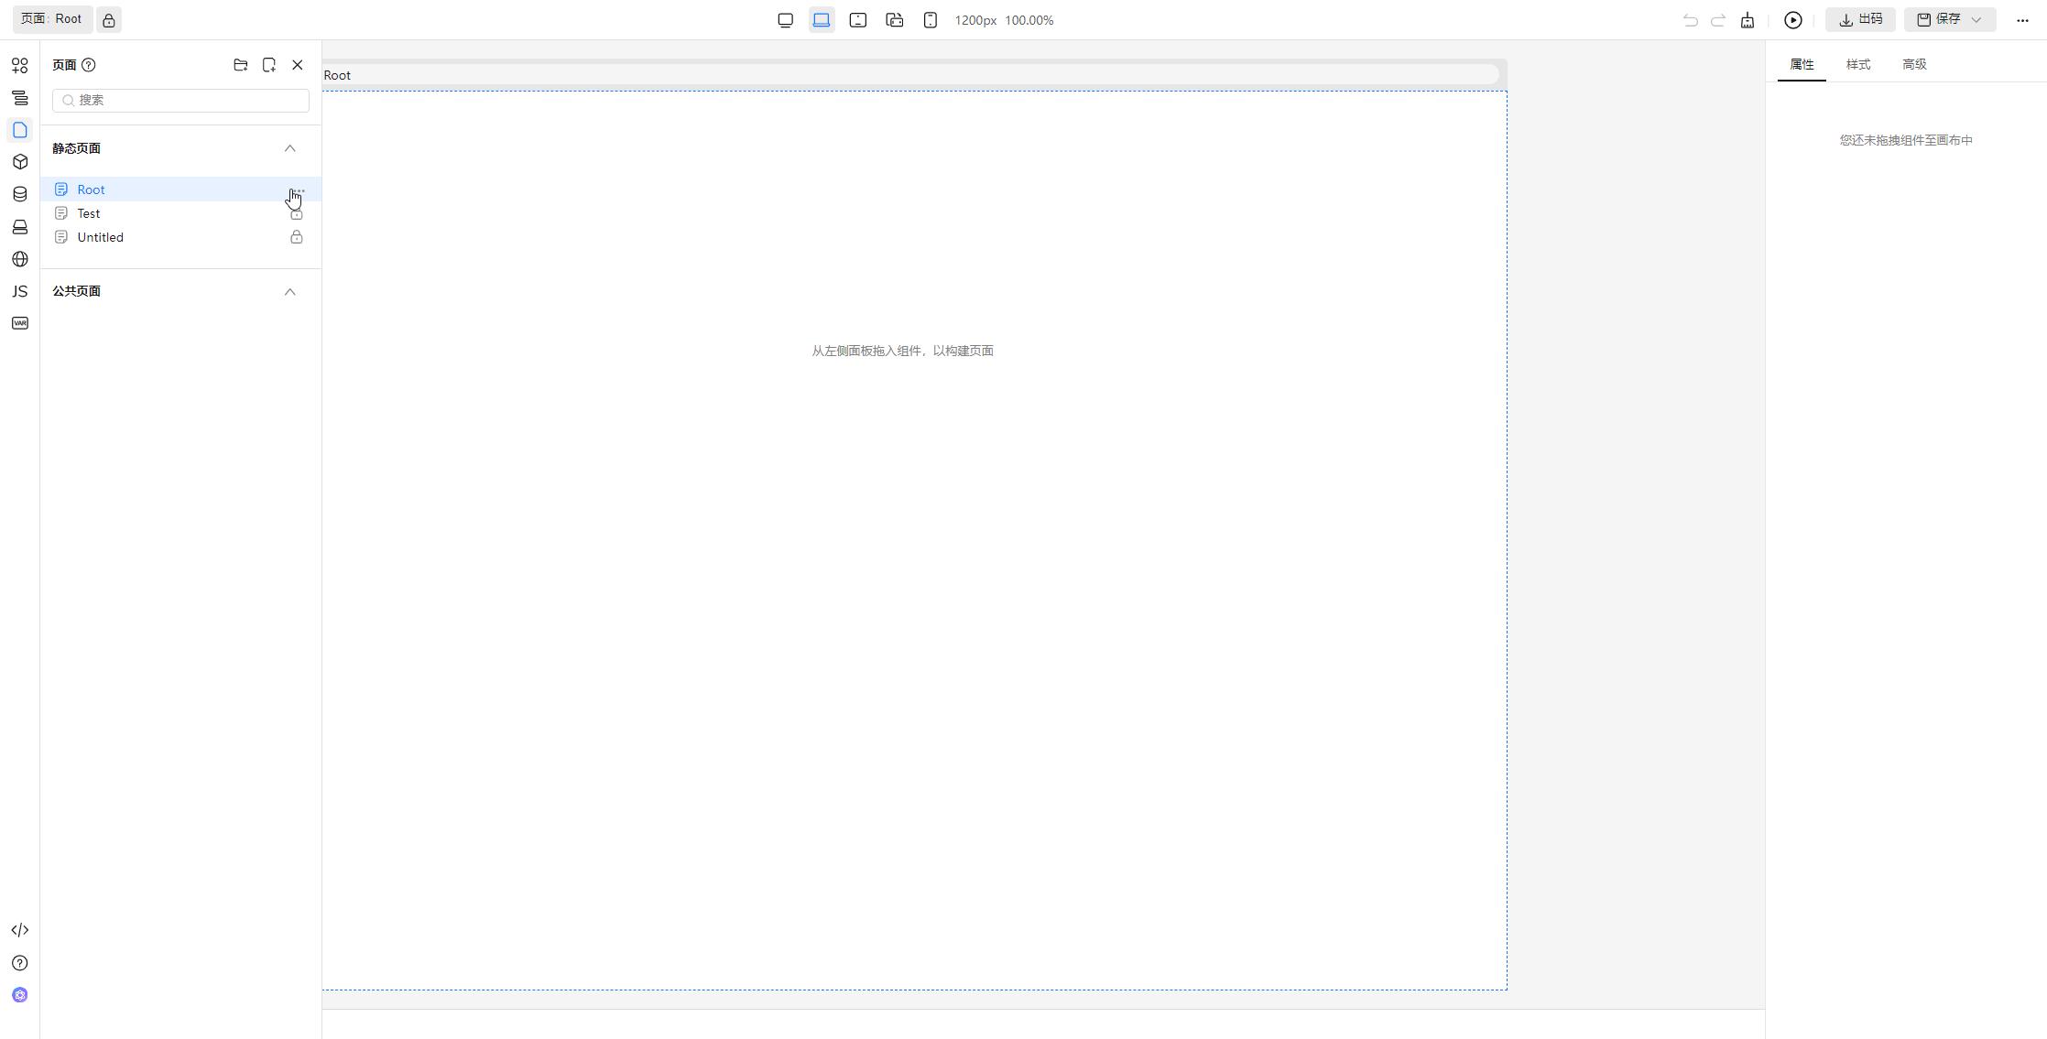The height and width of the screenshot is (1039, 2047).
Task: Click new folder icon in pages panel
Action: coord(240,65)
